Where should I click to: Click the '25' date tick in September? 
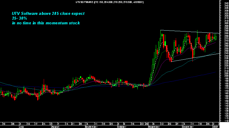pyautogui.click(x=111, y=124)
